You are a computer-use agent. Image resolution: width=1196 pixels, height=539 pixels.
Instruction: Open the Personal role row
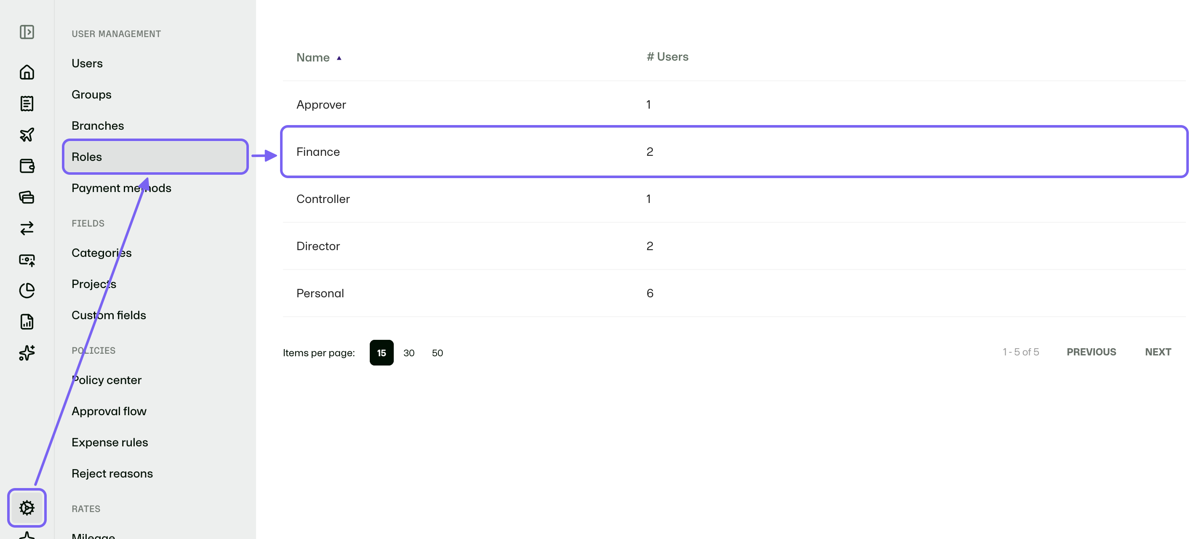click(734, 293)
